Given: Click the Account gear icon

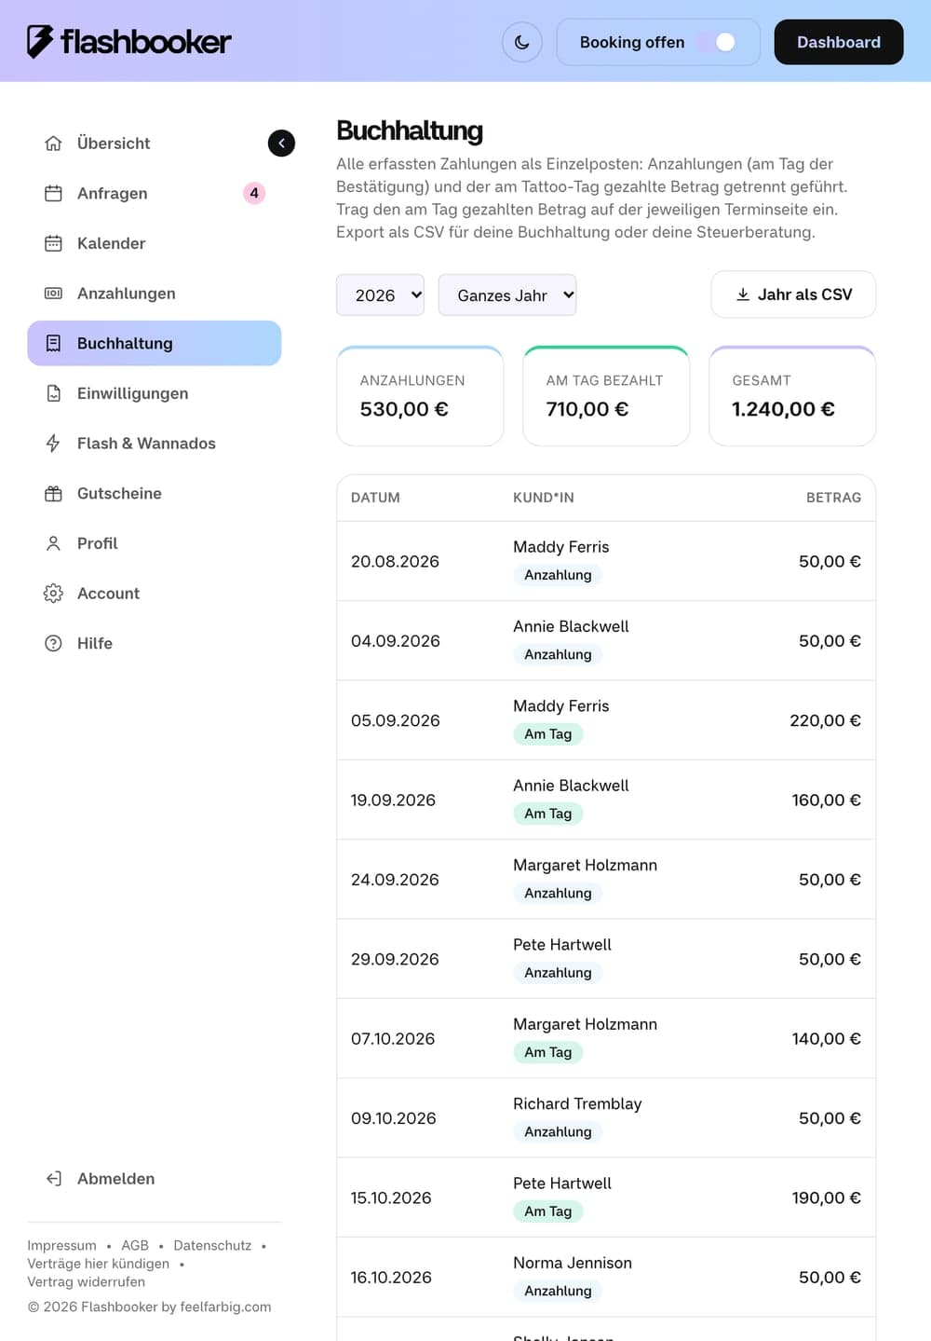Looking at the screenshot, I should (x=53, y=594).
